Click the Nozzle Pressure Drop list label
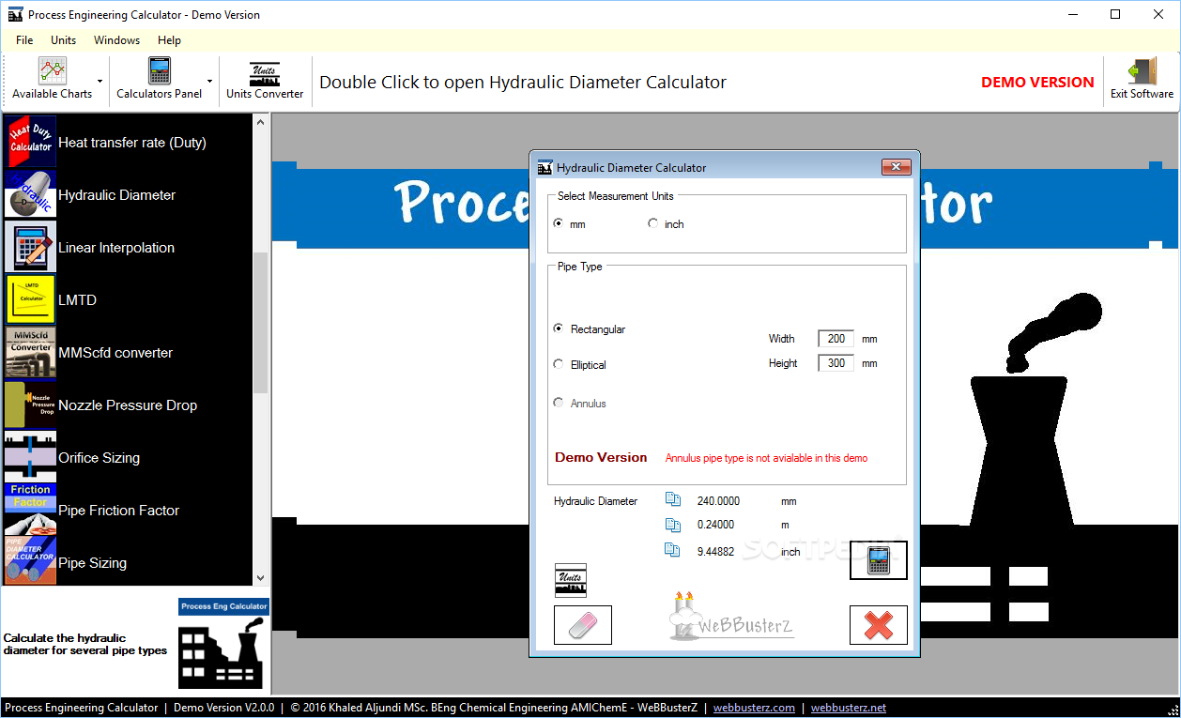 (x=128, y=405)
